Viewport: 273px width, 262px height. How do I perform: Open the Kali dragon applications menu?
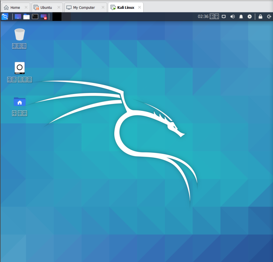pyautogui.click(x=5, y=17)
